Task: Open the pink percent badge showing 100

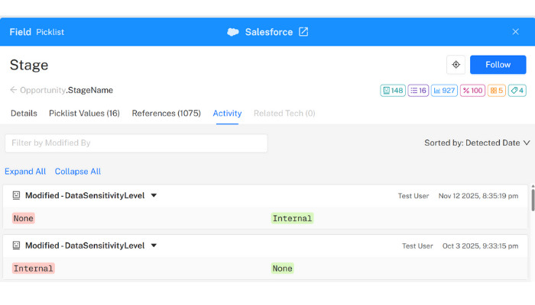Action: pos(472,90)
